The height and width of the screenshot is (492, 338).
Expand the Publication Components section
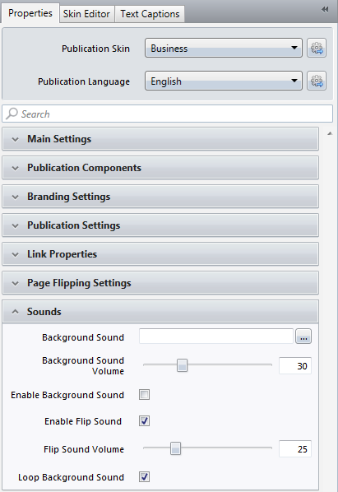pos(160,168)
